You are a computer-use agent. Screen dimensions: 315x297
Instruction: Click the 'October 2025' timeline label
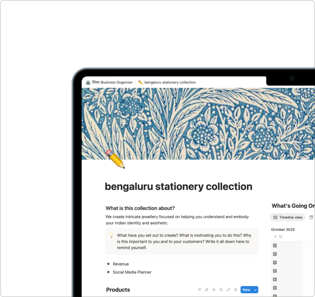(283, 229)
